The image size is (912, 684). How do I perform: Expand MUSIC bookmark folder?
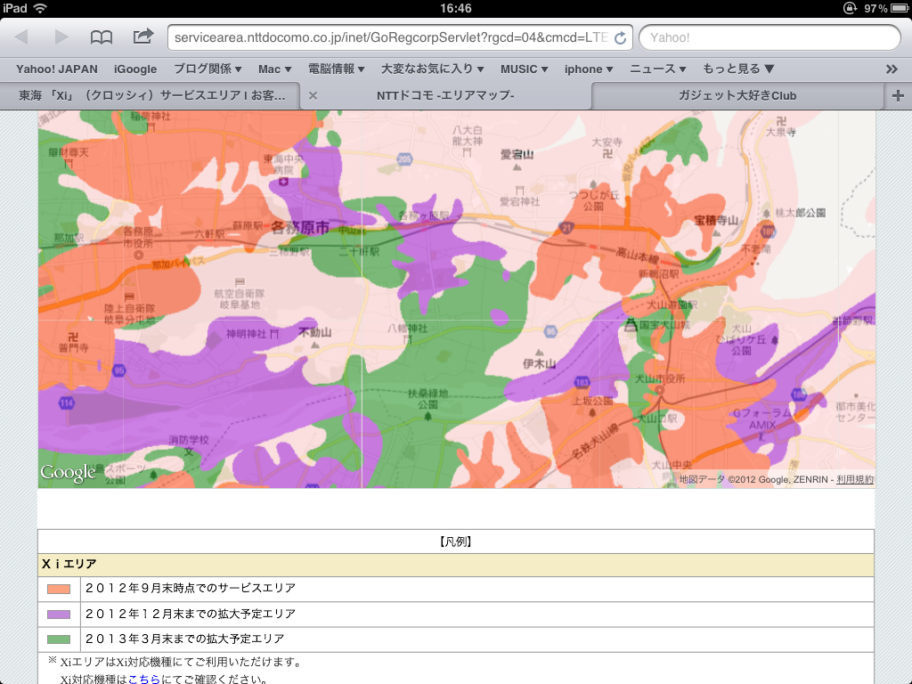click(x=525, y=69)
